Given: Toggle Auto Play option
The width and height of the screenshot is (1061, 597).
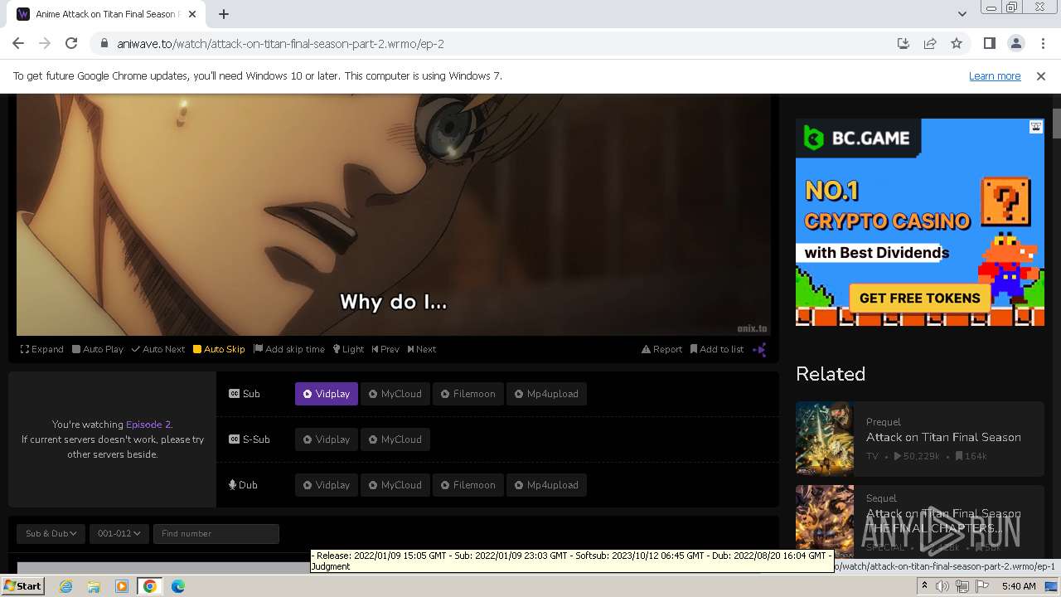Looking at the screenshot, I should [98, 349].
